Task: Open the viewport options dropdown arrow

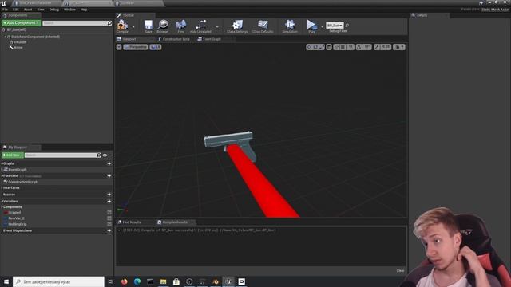Action: 119,47
